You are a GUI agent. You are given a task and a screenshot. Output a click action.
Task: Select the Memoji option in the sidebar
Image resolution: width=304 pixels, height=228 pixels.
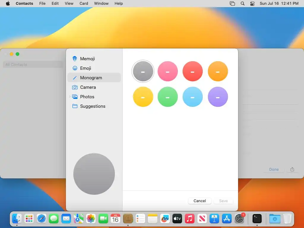(94, 58)
